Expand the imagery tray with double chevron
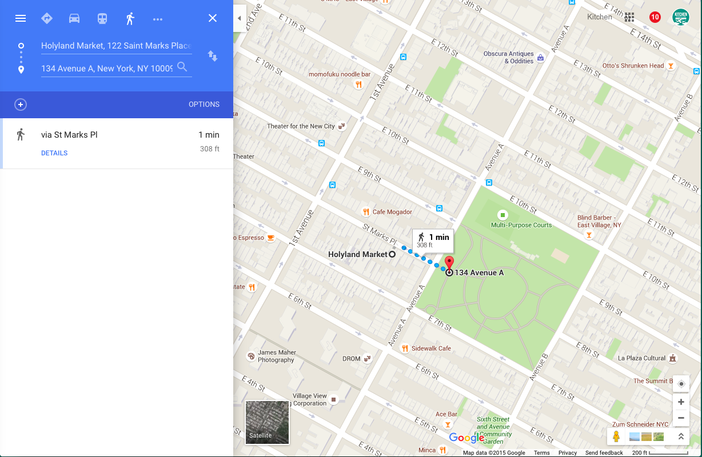This screenshot has height=457, width=702. click(681, 437)
